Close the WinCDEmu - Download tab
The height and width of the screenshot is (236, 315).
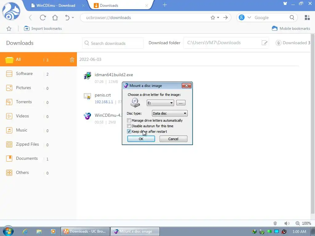[x=83, y=6]
